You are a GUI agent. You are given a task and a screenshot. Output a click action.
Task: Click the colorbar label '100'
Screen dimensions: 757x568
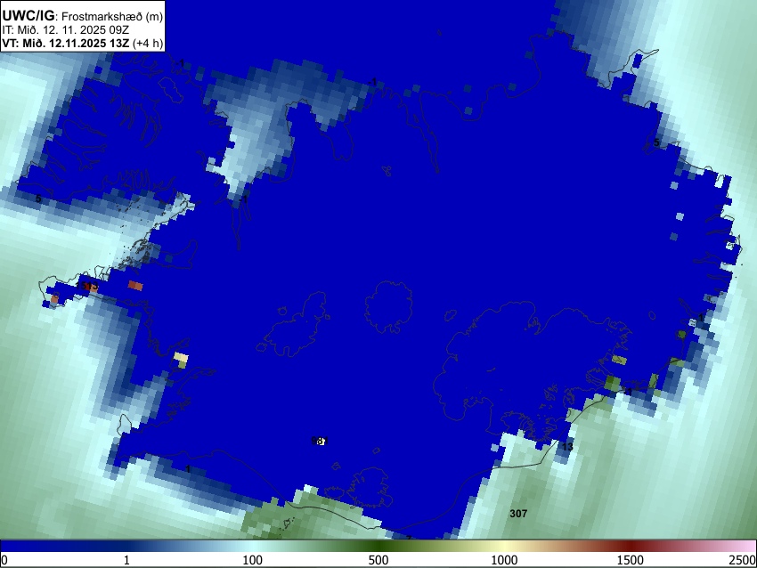click(253, 560)
